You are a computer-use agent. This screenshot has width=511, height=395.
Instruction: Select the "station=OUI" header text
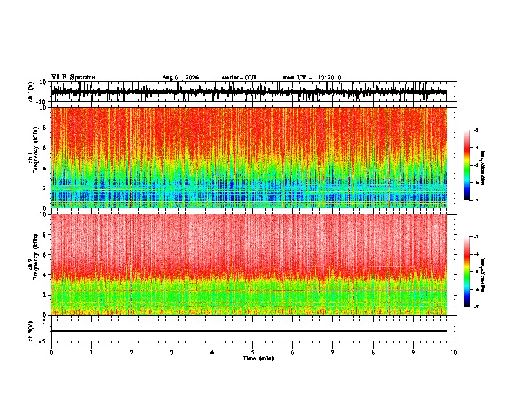pos(239,77)
